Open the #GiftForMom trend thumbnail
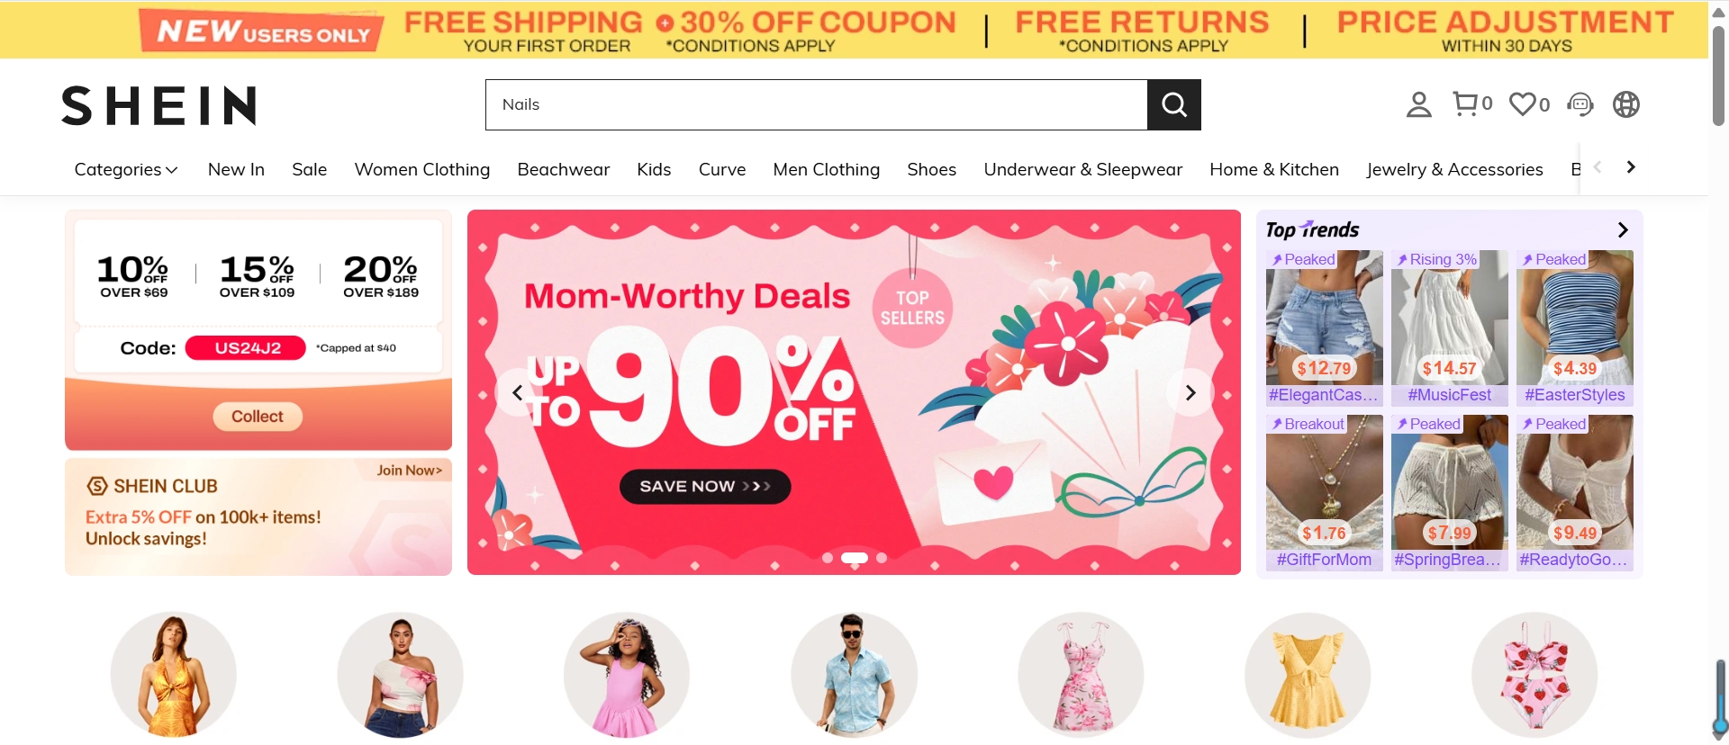 tap(1324, 492)
